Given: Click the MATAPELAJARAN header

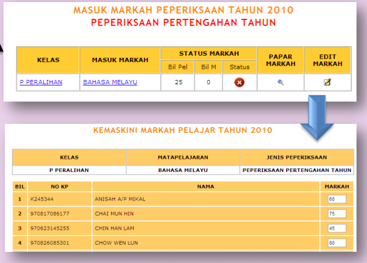Looking at the screenshot, I should pos(183,157).
